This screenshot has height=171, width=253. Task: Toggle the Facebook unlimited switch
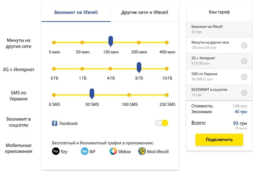pyautogui.click(x=162, y=123)
